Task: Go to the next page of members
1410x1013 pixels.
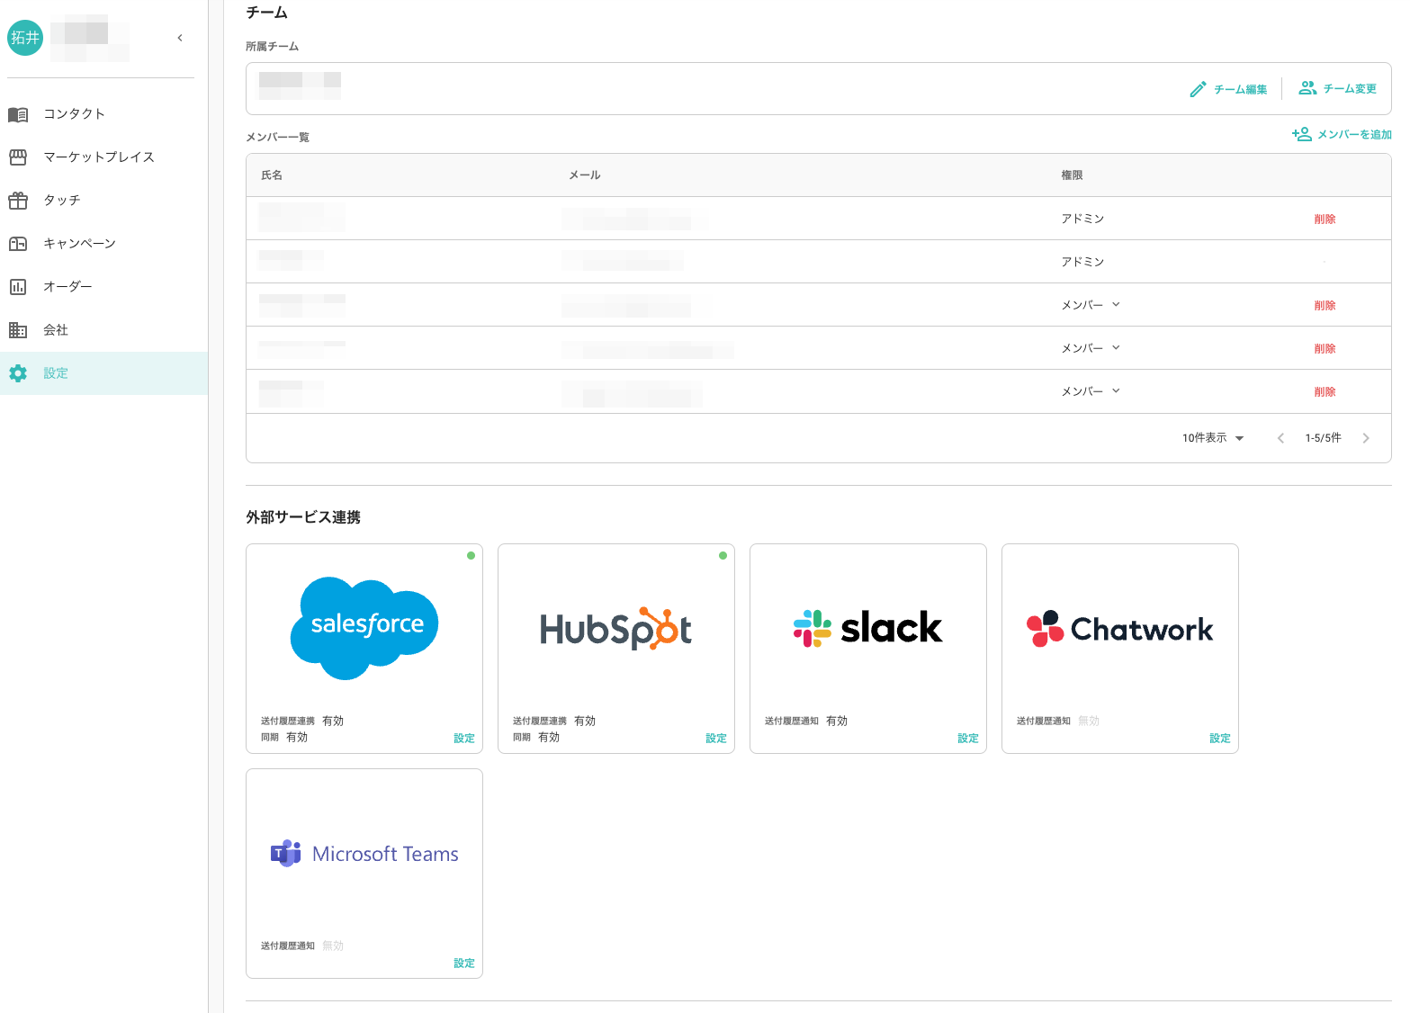Action: pos(1366,438)
